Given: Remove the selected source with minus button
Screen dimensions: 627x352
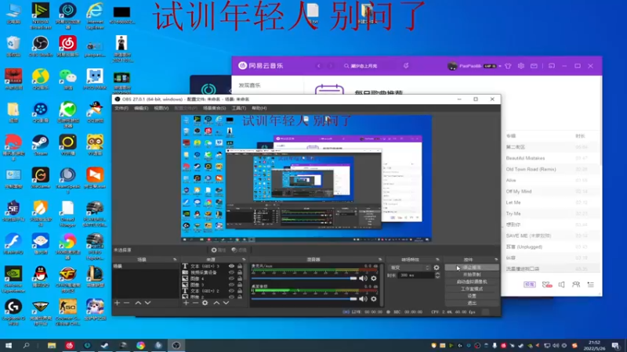Looking at the screenshot, I should tap(195, 303).
